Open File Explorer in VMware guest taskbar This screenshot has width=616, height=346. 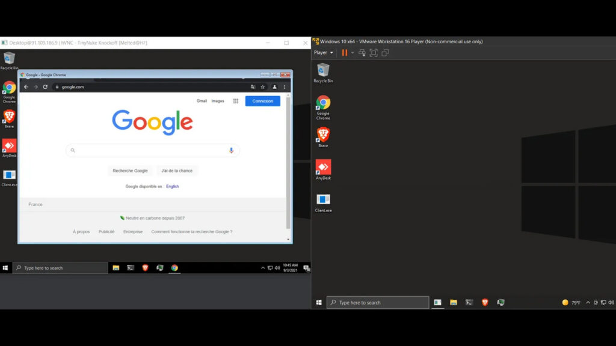pyautogui.click(x=454, y=303)
